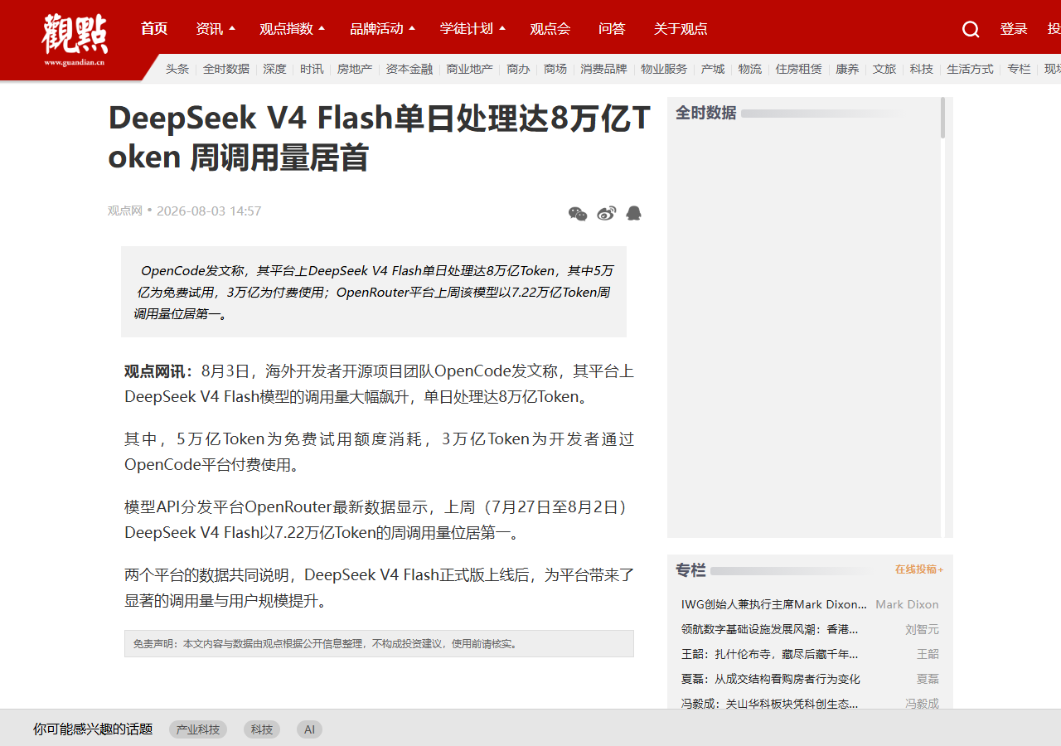Select the 商业地产 category tab

click(x=470, y=69)
